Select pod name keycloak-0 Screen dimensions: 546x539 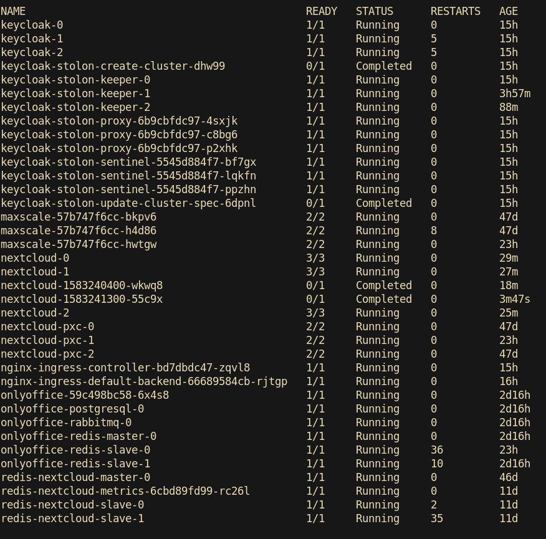(x=32, y=25)
